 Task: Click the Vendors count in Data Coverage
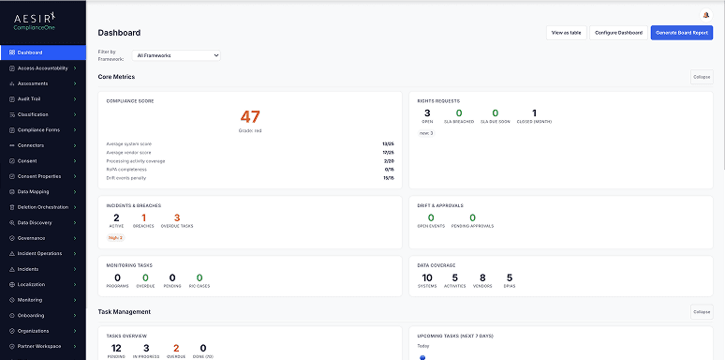point(482,278)
